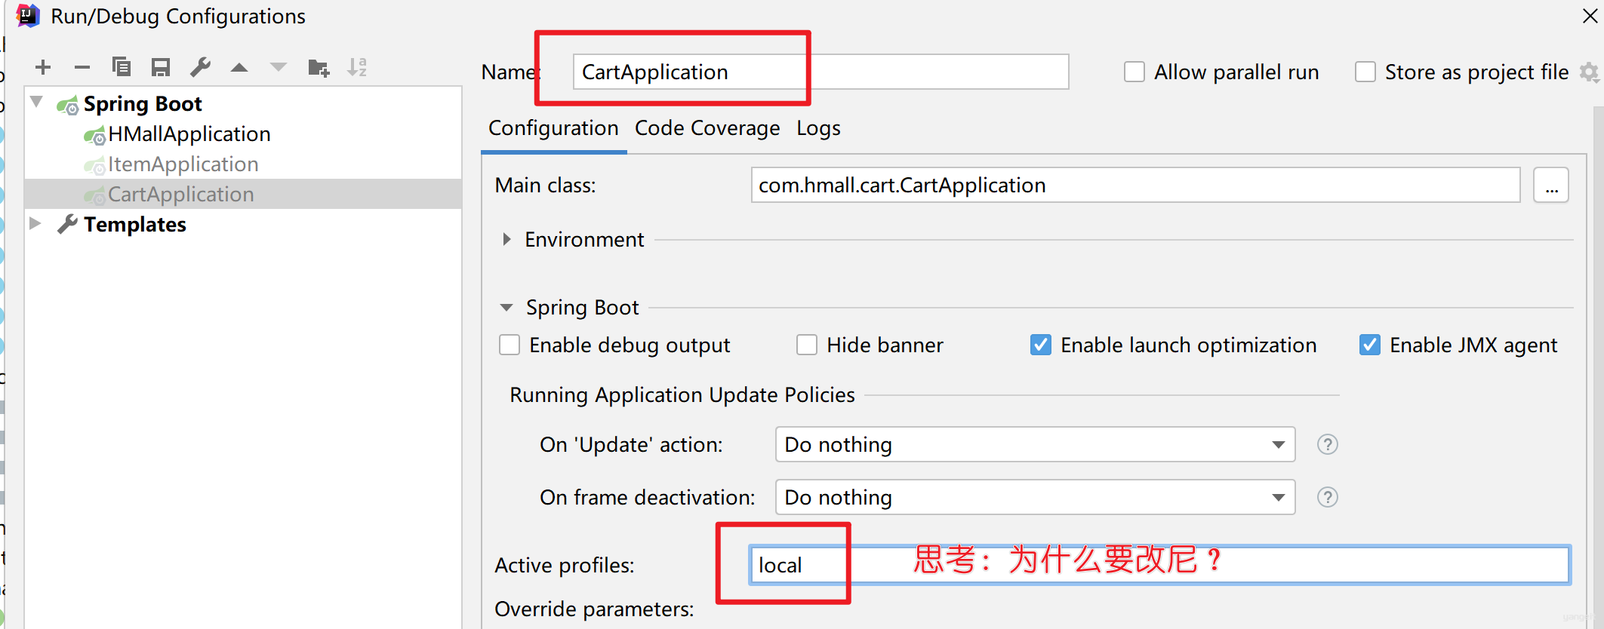Screen dimensions: 1604x629
Task: Sort configurations alphabetically with the sort icon
Action: point(357,67)
